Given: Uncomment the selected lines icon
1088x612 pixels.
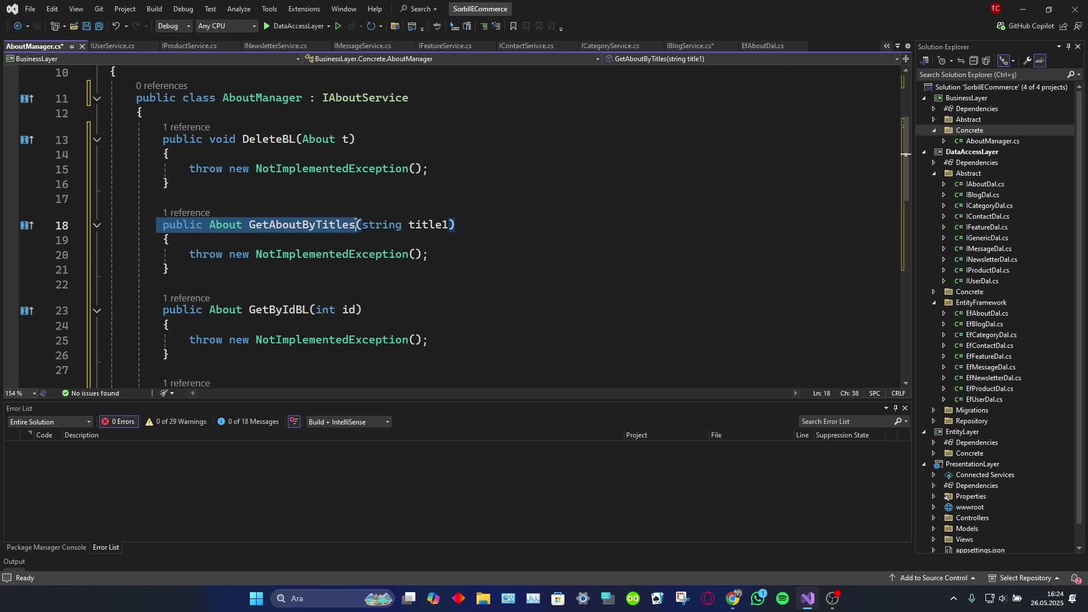Looking at the screenshot, I should point(496,26).
